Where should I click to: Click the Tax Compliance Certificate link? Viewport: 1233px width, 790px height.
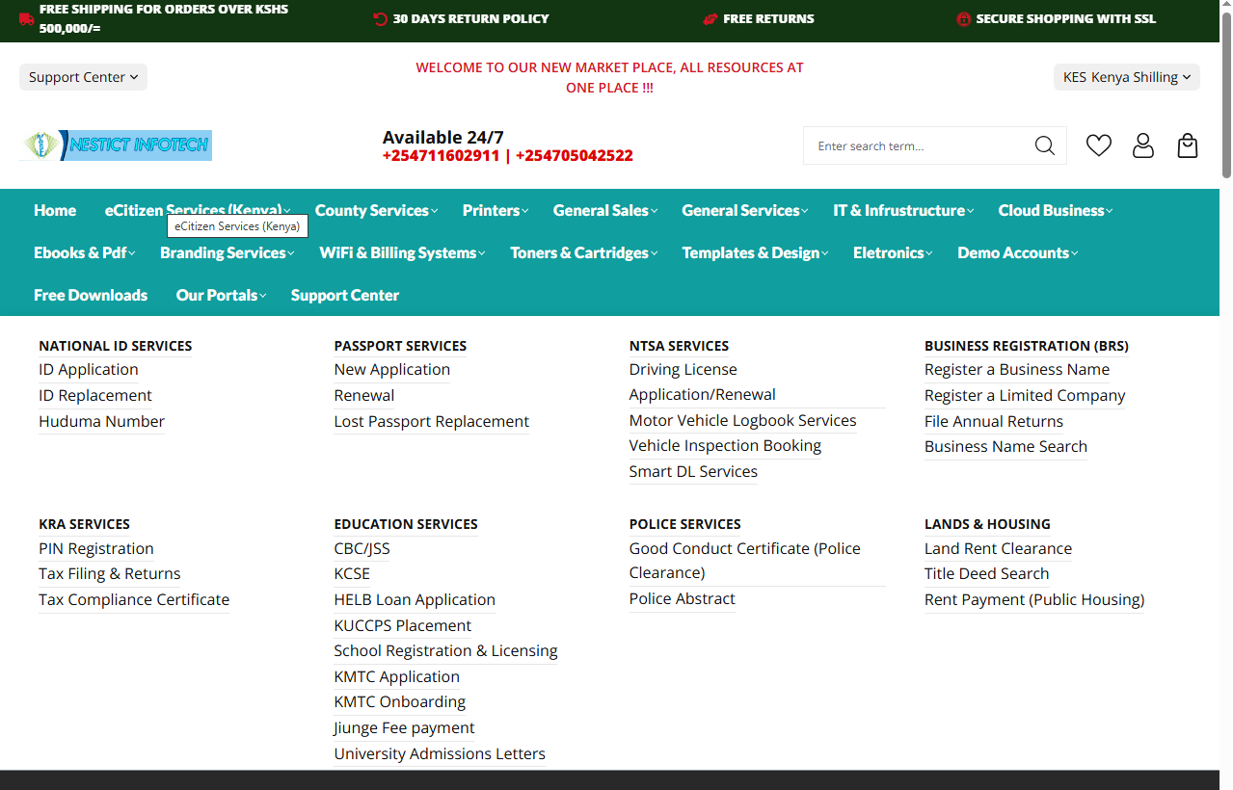[x=134, y=599]
